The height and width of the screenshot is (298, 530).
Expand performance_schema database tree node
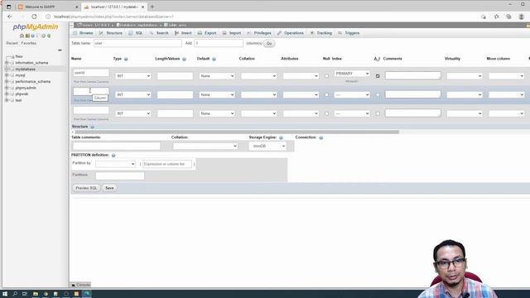(x=7, y=82)
